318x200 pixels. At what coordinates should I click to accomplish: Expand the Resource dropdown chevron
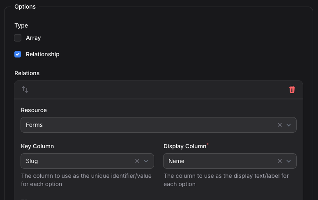[289, 125]
